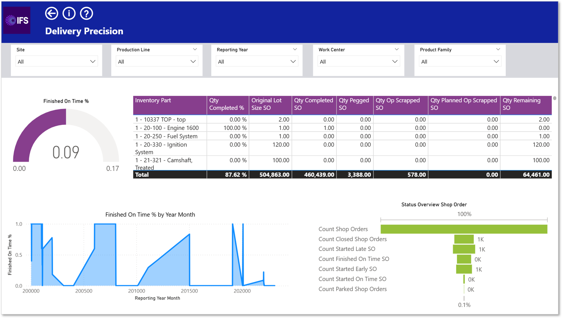Click the question mark help icon

click(86, 14)
